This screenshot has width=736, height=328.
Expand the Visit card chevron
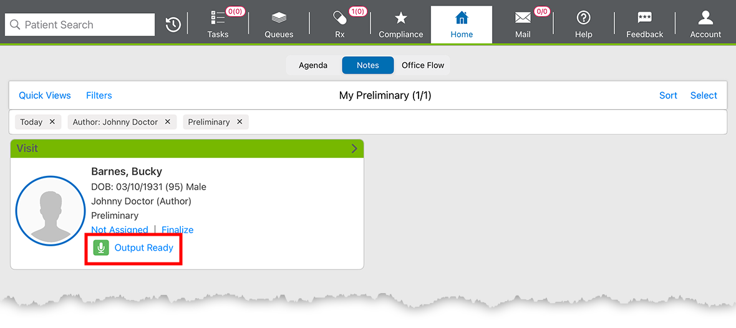point(354,148)
